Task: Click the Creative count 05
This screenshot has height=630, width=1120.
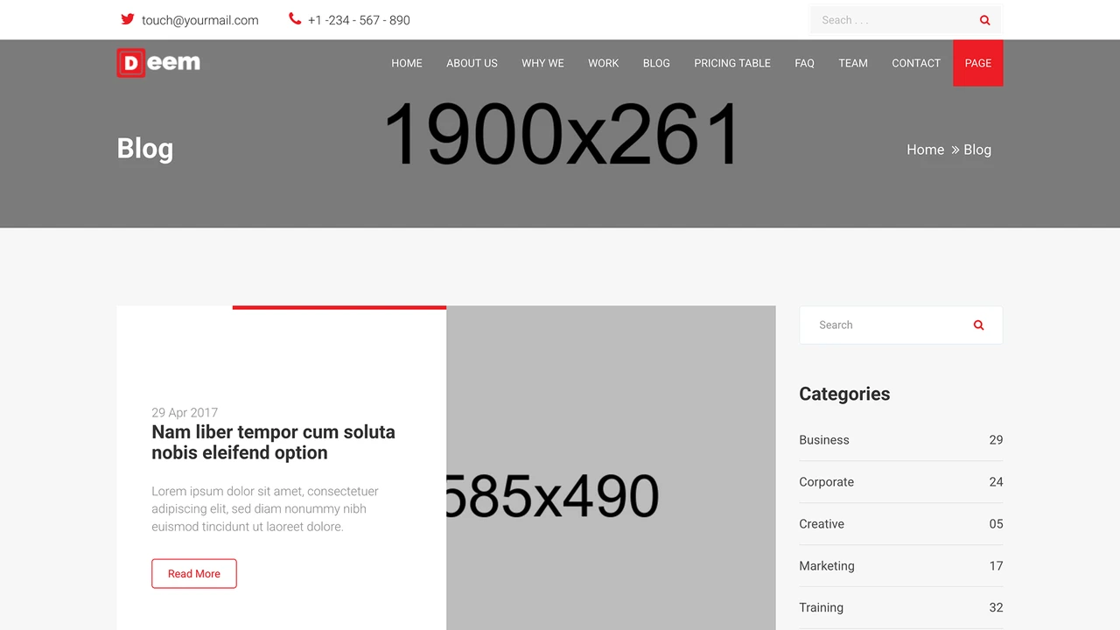Action: [x=996, y=524]
